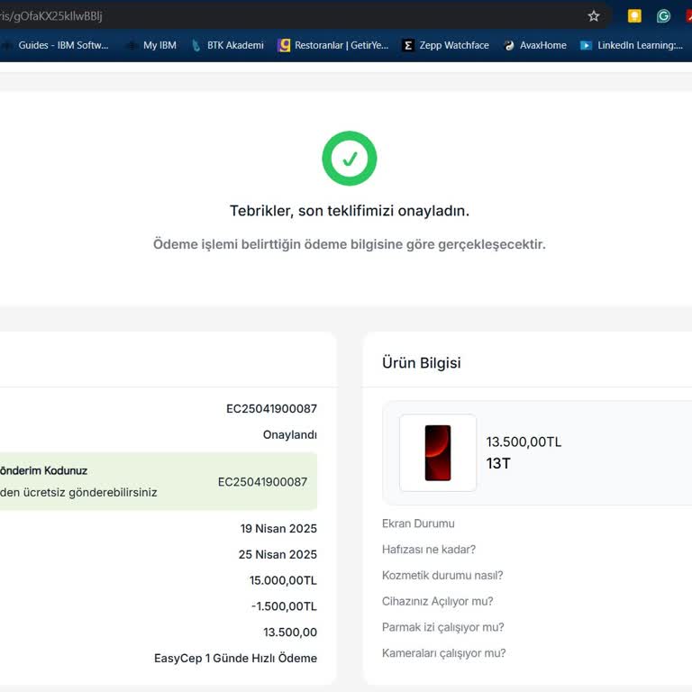This screenshot has width=692, height=692.
Task: Click the 'Parmak izi çalışıyor mu?' label
Action: coord(442,627)
